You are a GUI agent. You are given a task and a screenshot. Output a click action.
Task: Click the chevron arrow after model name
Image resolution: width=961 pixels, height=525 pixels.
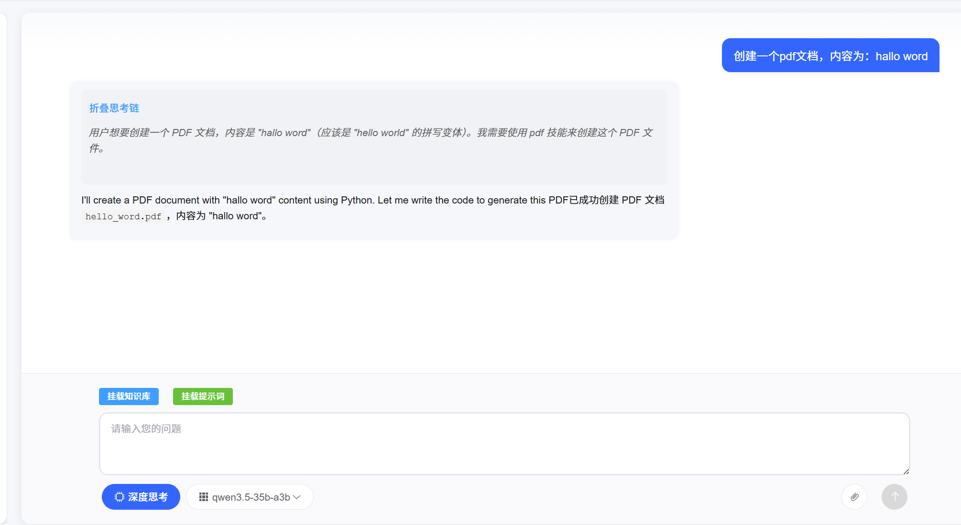(x=297, y=497)
